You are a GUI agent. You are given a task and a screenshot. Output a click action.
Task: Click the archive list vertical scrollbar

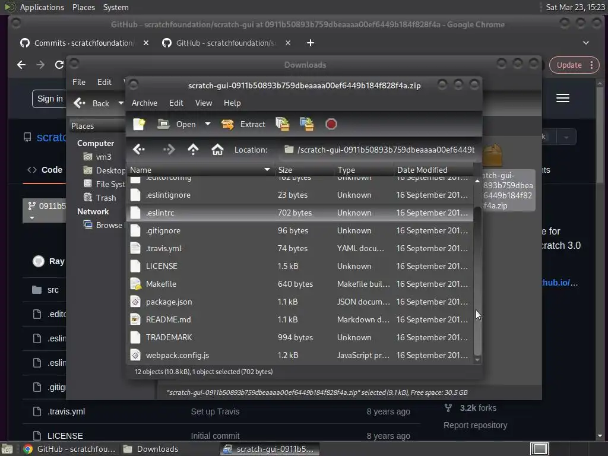[x=477, y=281]
